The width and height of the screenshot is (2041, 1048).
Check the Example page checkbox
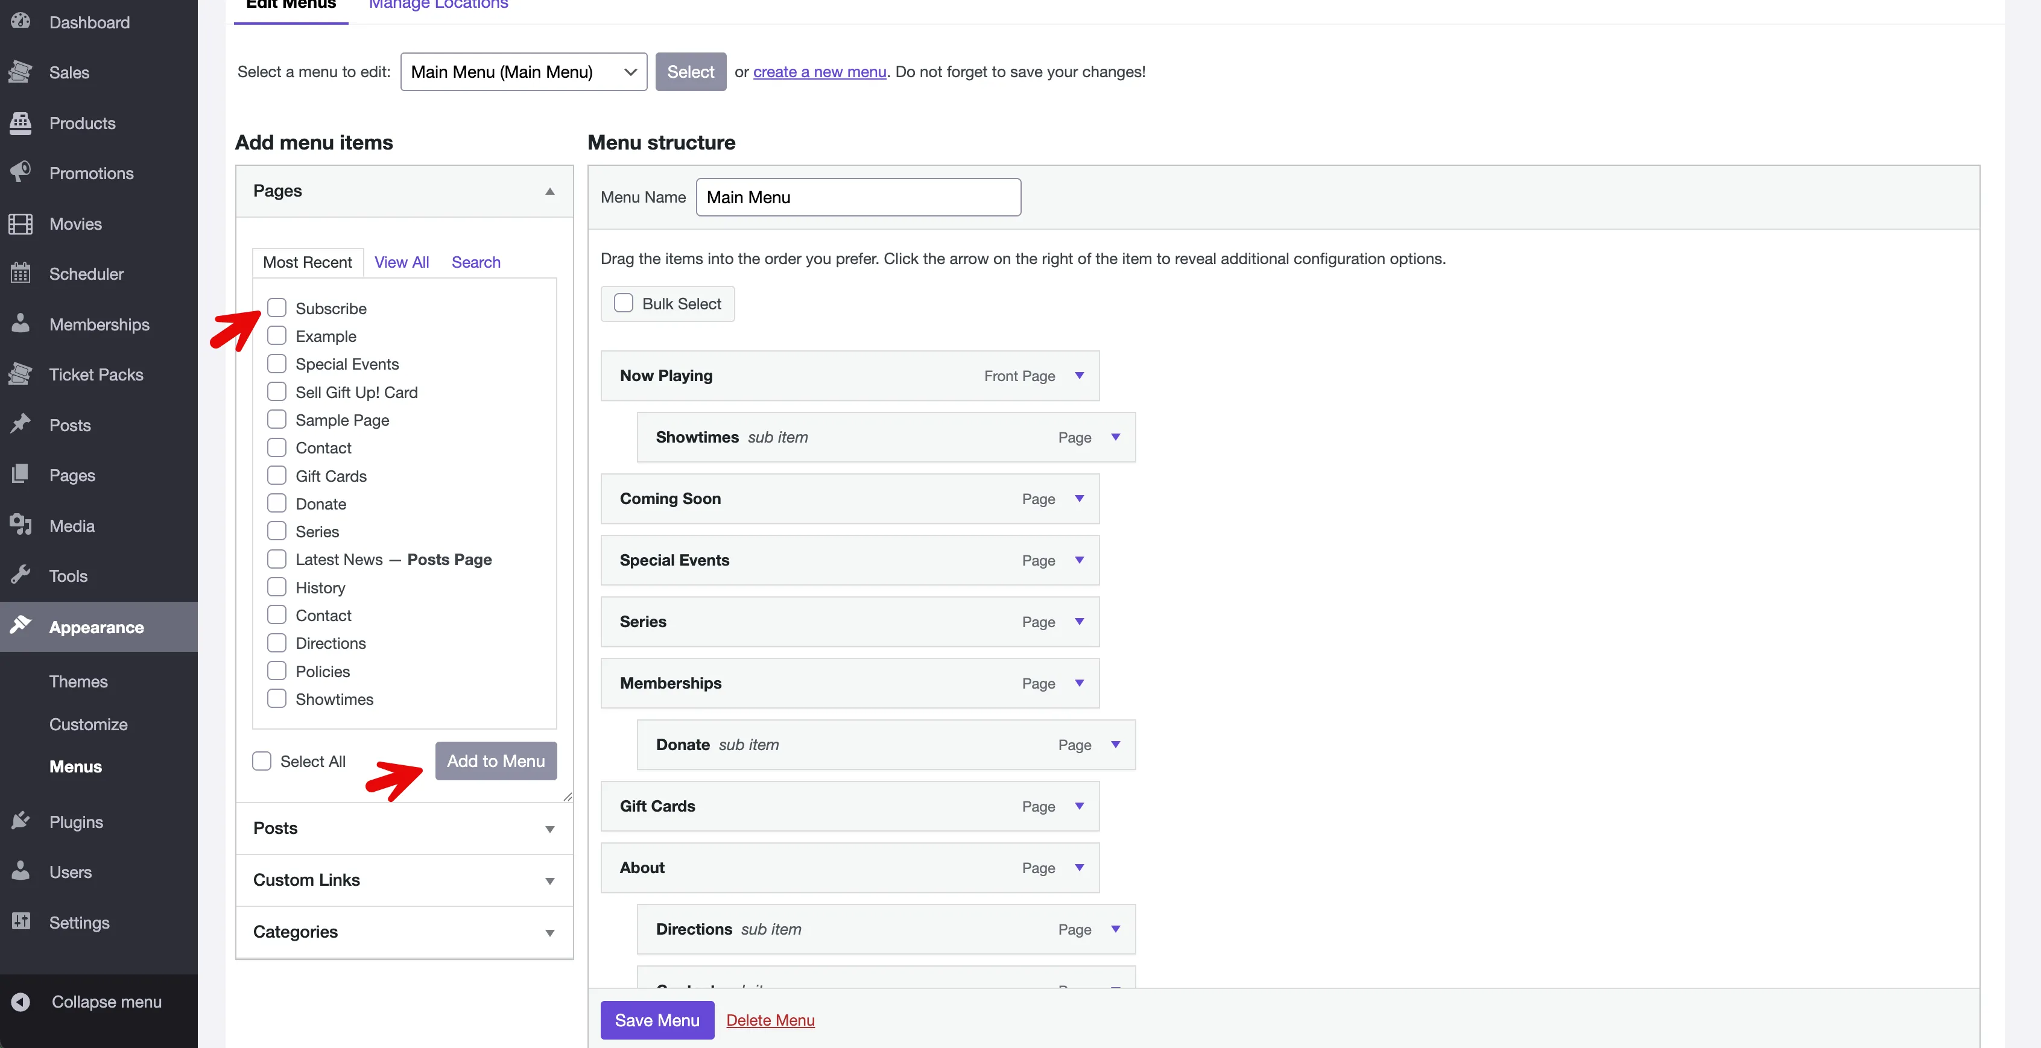click(x=276, y=335)
